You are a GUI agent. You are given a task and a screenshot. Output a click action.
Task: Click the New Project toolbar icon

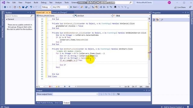coord(15,7)
